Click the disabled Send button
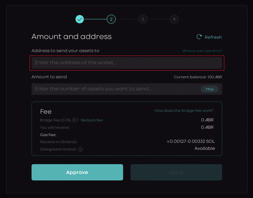The height and width of the screenshot is (198, 253). tap(176, 172)
